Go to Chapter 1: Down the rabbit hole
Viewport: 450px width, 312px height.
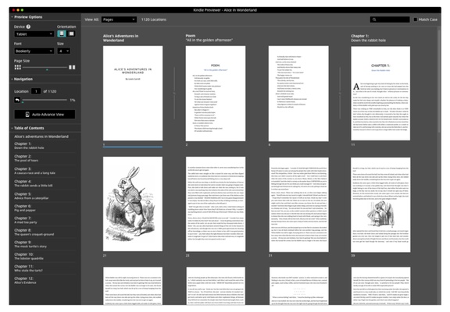29,146
